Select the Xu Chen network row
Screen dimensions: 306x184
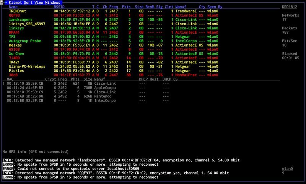tap(114, 54)
